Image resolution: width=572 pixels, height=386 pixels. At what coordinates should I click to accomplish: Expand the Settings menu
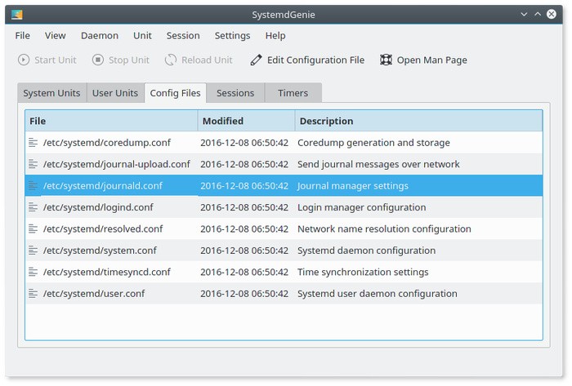[x=232, y=36]
